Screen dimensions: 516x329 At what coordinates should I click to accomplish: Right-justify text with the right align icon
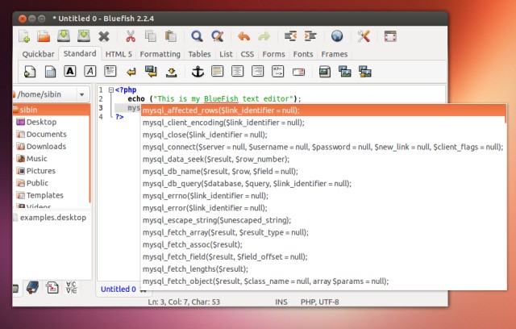(x=257, y=71)
